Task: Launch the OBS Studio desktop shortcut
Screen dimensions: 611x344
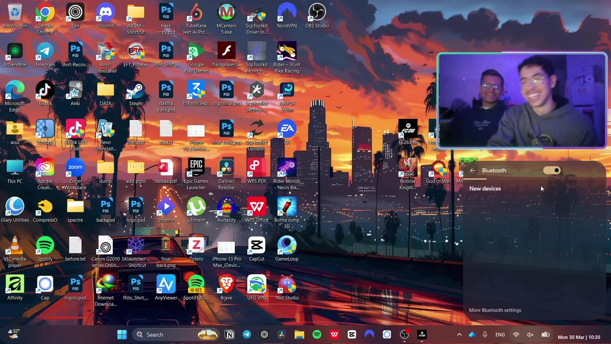Action: (317, 16)
